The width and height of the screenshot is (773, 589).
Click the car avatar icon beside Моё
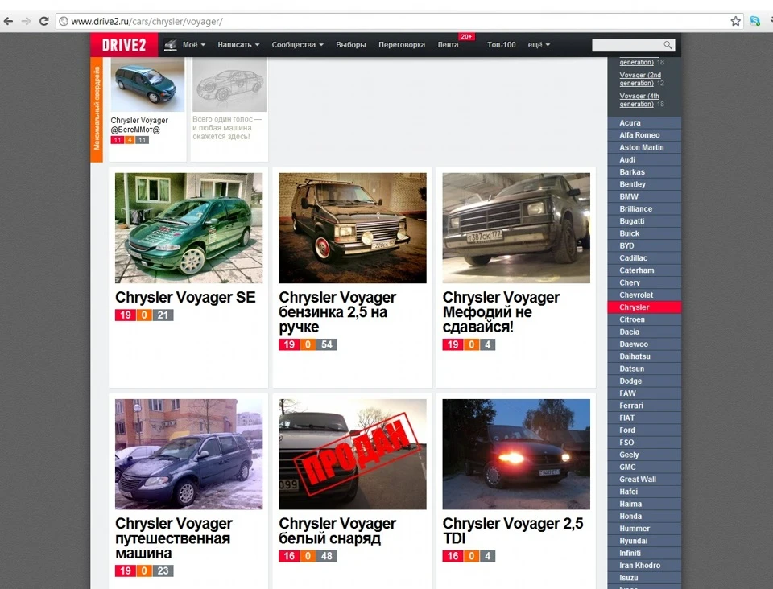click(170, 45)
